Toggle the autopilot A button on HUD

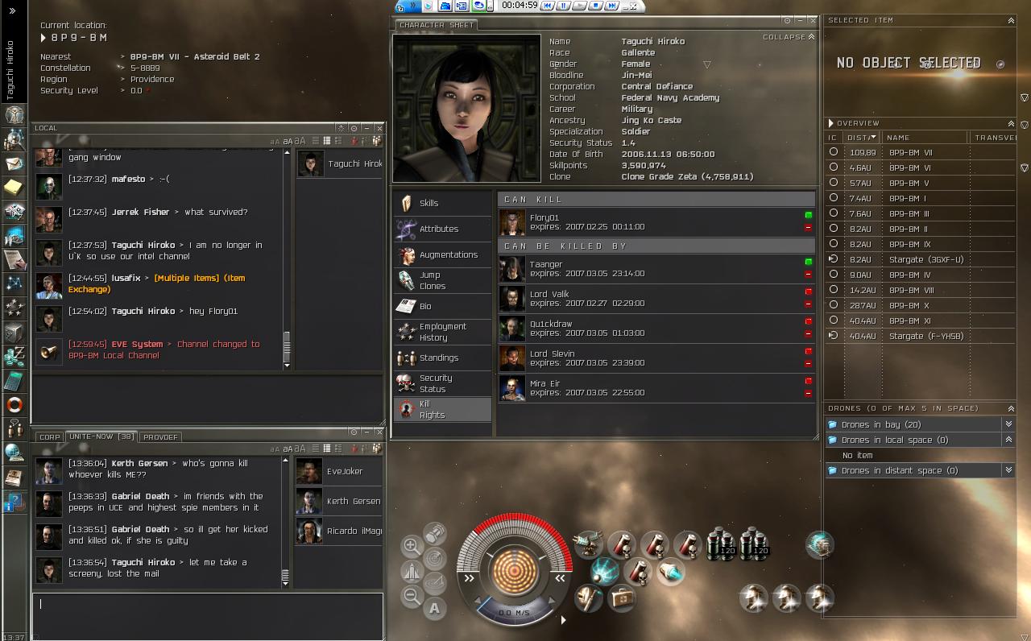435,609
